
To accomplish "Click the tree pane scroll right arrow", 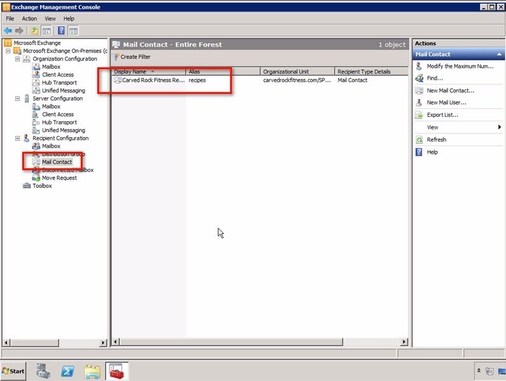I will [x=103, y=343].
